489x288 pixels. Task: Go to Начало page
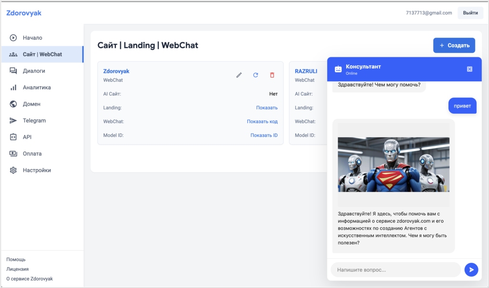[32, 38]
